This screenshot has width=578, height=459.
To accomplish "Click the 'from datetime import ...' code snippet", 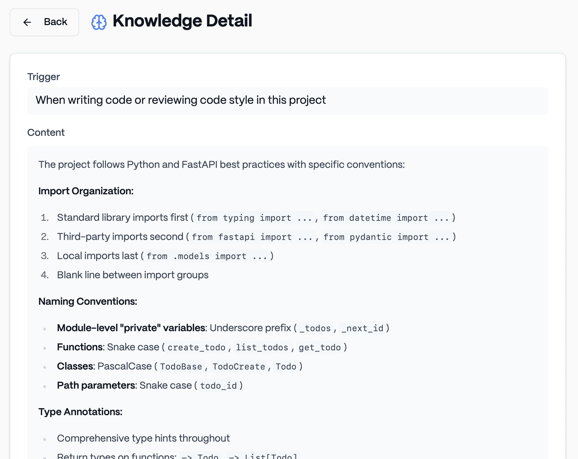I will [386, 218].
